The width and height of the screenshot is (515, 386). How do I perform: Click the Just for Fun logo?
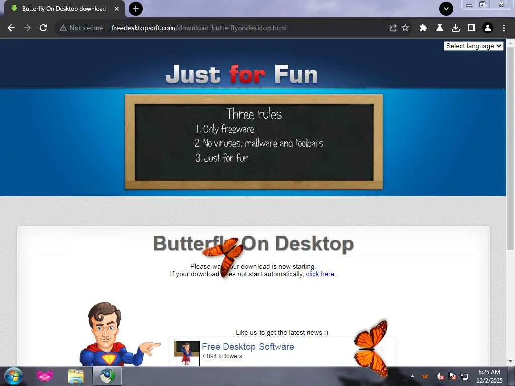click(x=242, y=74)
